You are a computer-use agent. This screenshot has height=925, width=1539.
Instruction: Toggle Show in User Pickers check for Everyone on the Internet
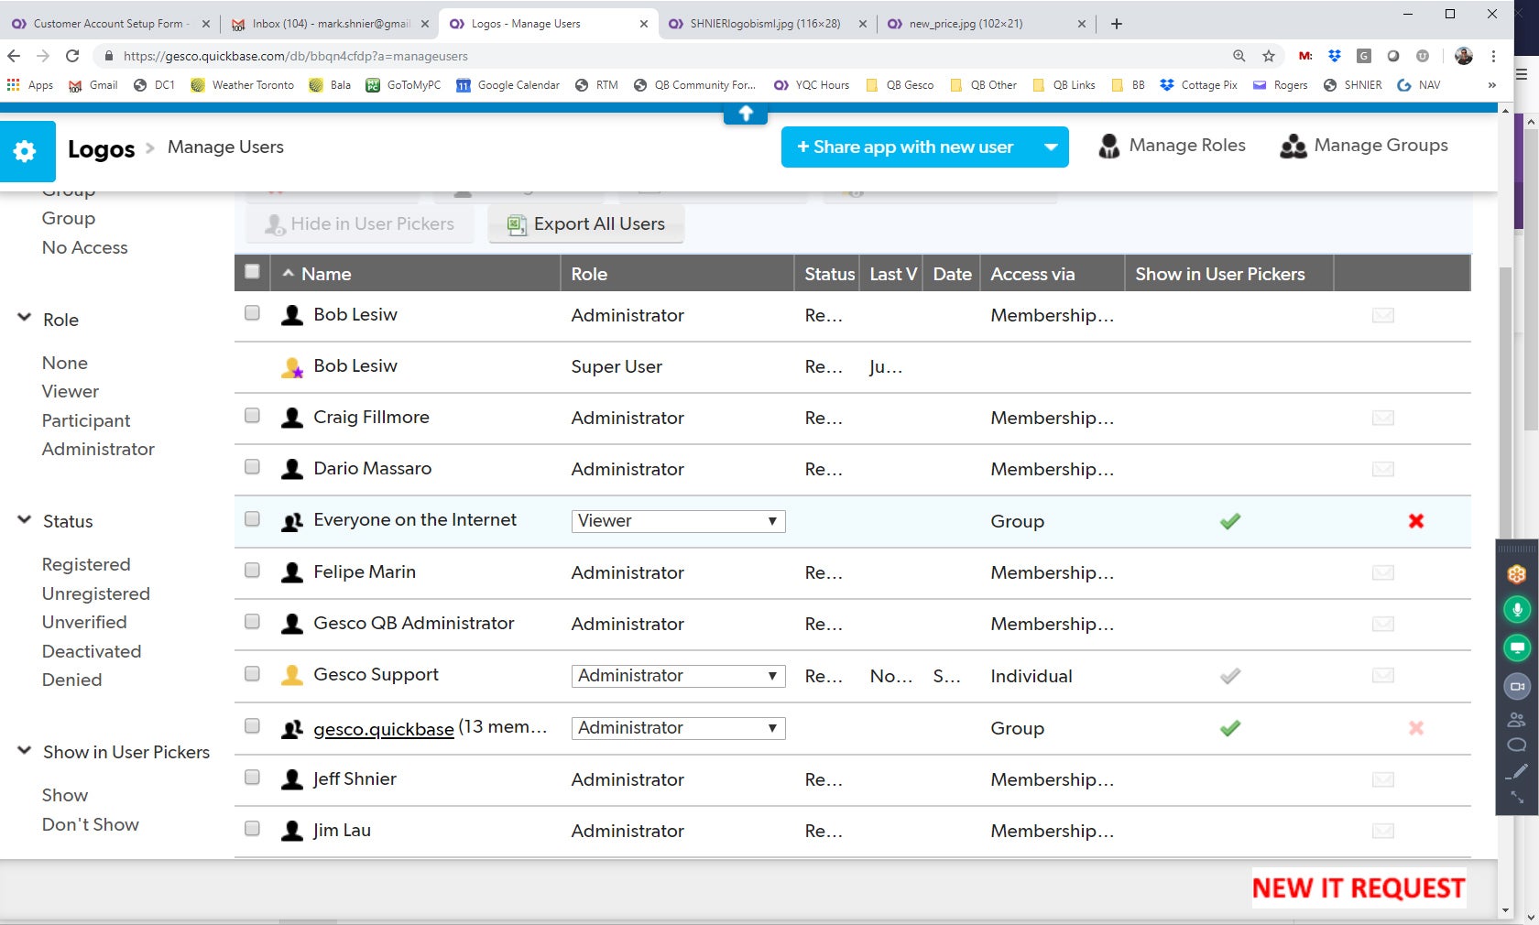coord(1230,521)
